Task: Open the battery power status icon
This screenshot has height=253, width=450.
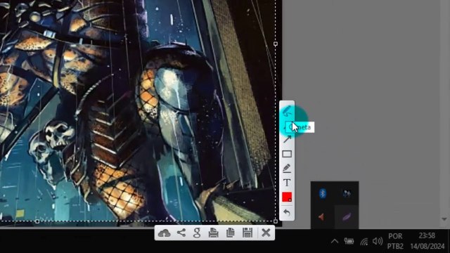Action: pos(349,241)
